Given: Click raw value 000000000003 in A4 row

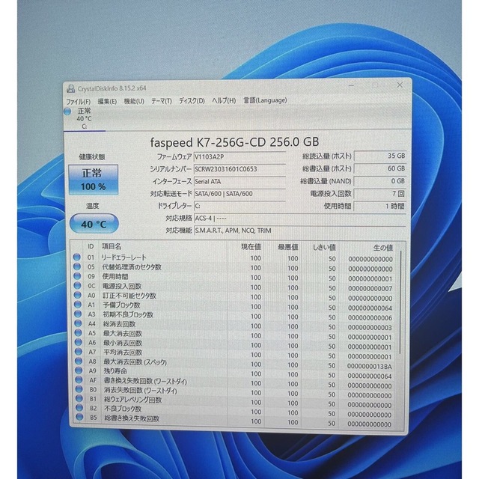Looking at the screenshot, I should (x=370, y=328).
